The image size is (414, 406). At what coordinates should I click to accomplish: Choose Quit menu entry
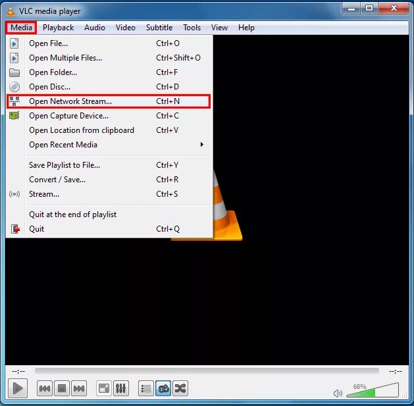click(x=109, y=229)
